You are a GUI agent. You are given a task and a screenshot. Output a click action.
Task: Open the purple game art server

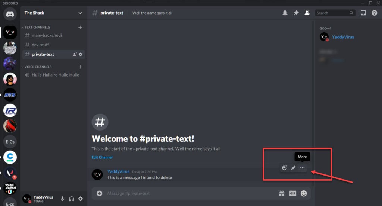[x=10, y=64]
